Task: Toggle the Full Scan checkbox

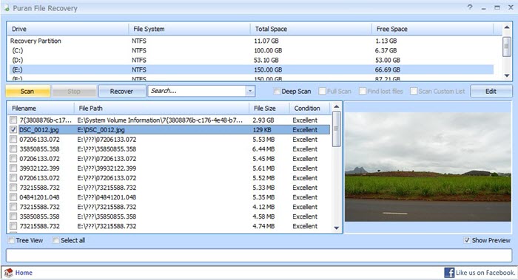Action: click(322, 92)
